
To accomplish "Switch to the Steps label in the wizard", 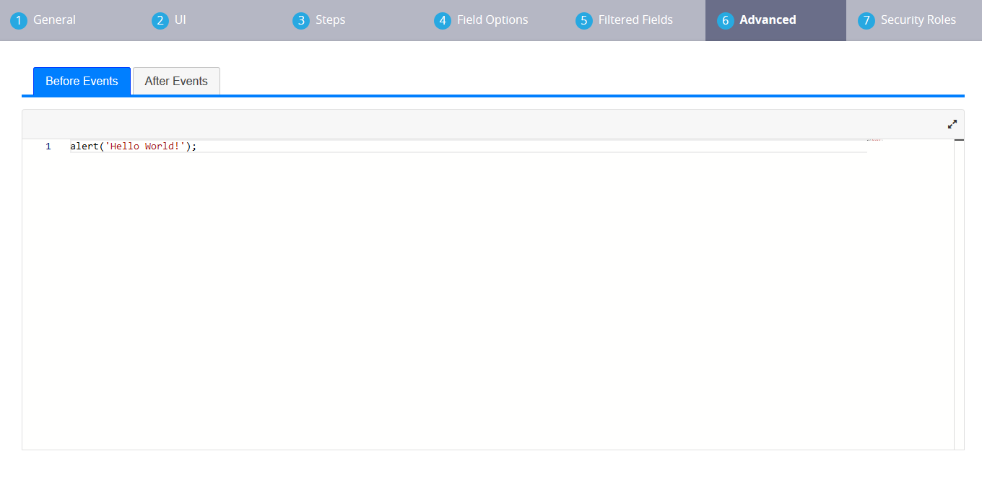I will [330, 20].
